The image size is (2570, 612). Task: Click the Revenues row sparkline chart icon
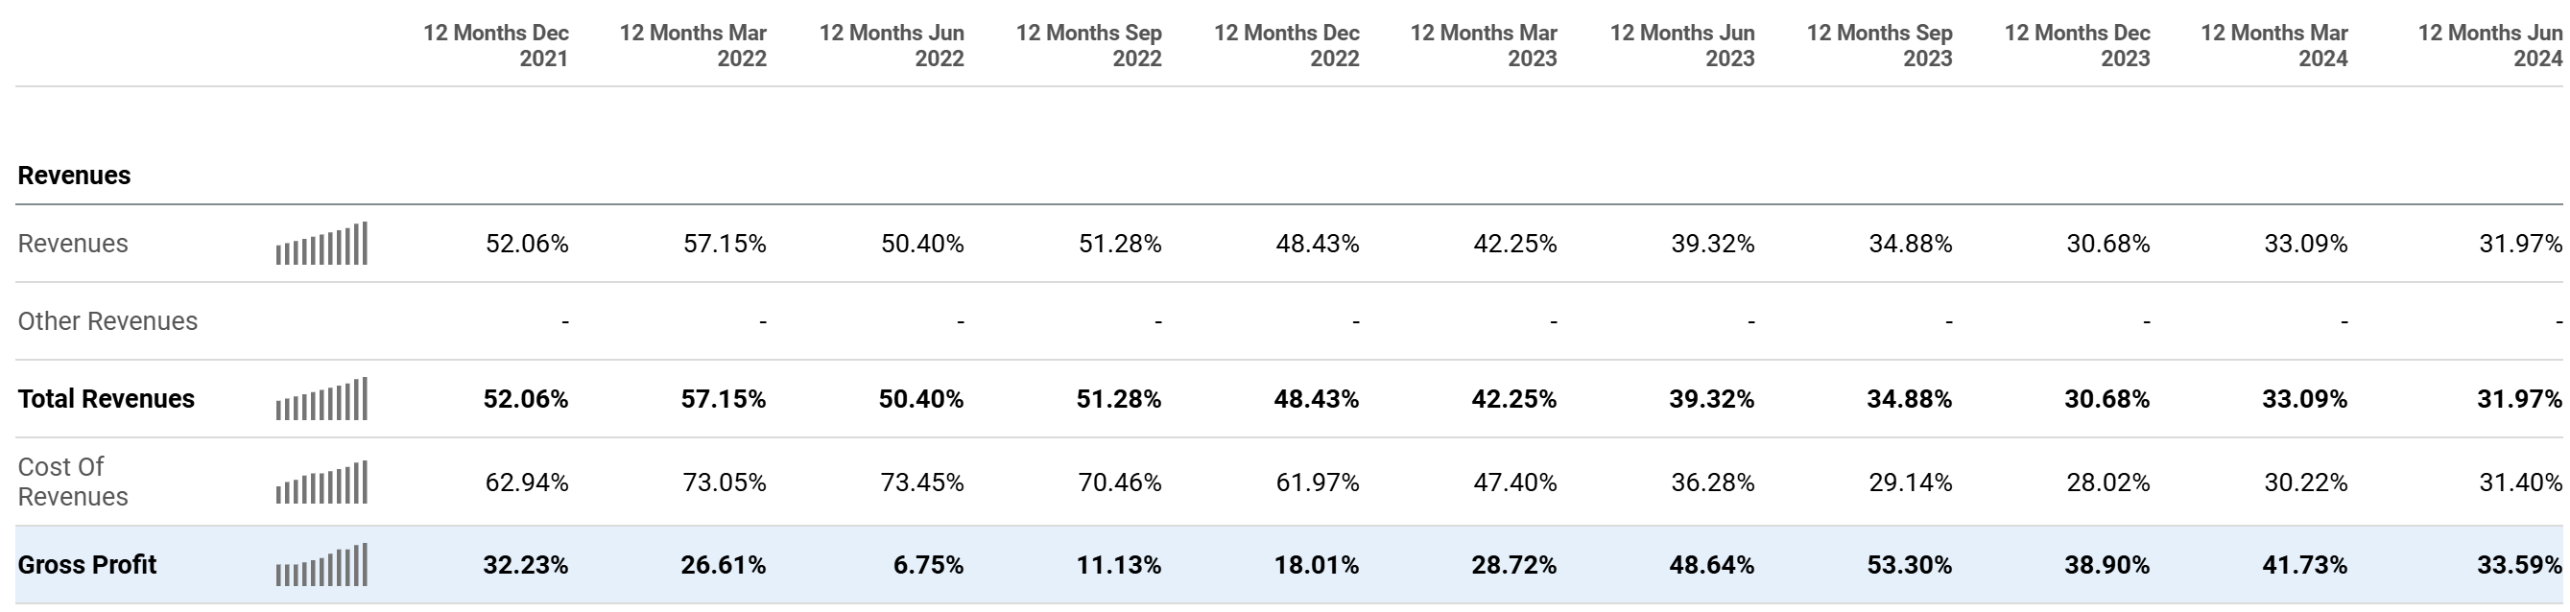321,245
